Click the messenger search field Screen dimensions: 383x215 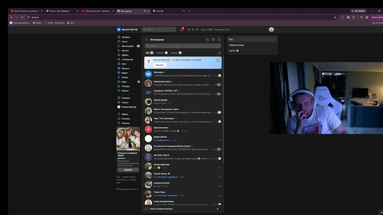pos(183,46)
